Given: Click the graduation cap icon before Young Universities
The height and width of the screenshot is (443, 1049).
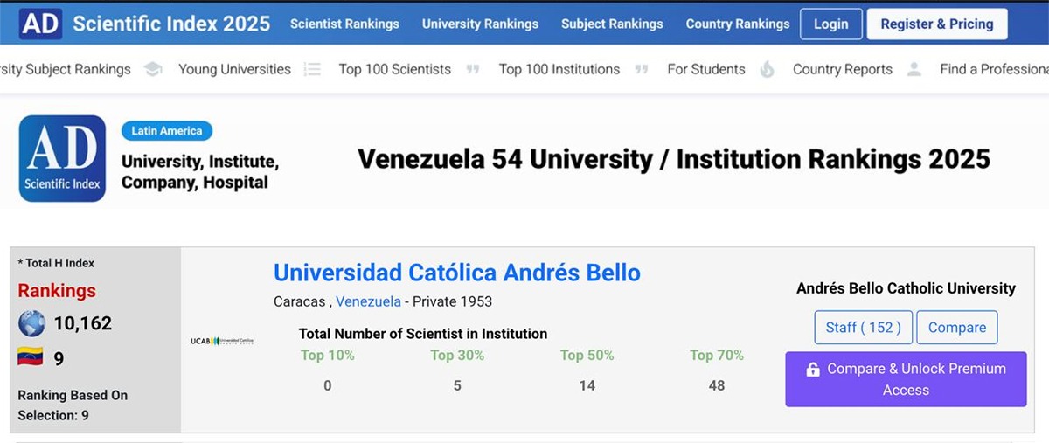Looking at the screenshot, I should [x=153, y=70].
